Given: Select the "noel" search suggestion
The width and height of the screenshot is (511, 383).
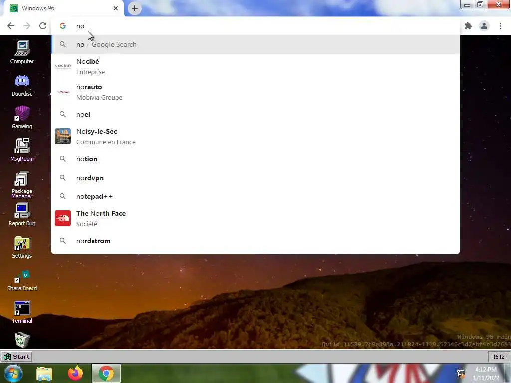Looking at the screenshot, I should 255,114.
